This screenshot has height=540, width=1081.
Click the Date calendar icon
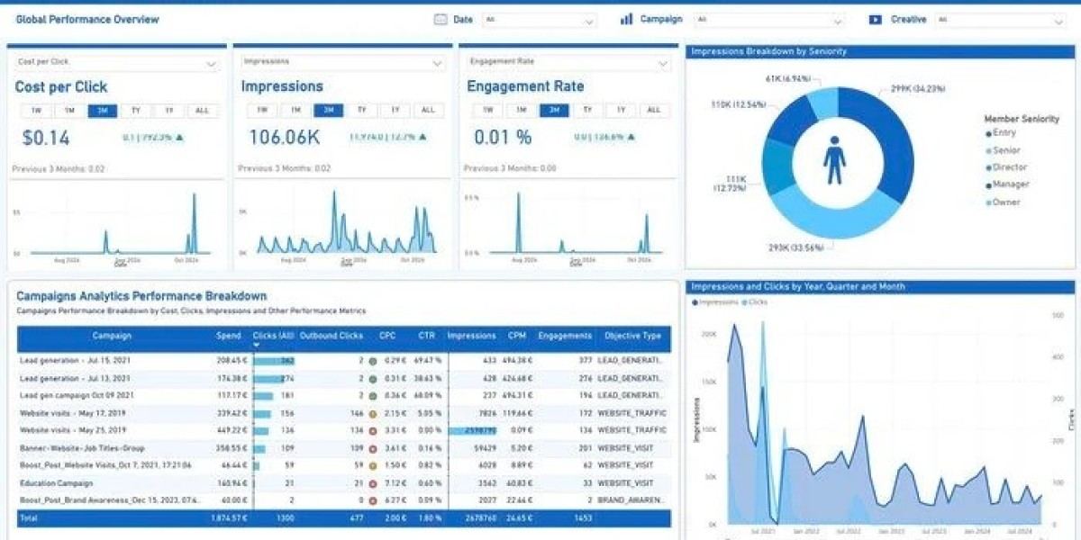click(441, 19)
